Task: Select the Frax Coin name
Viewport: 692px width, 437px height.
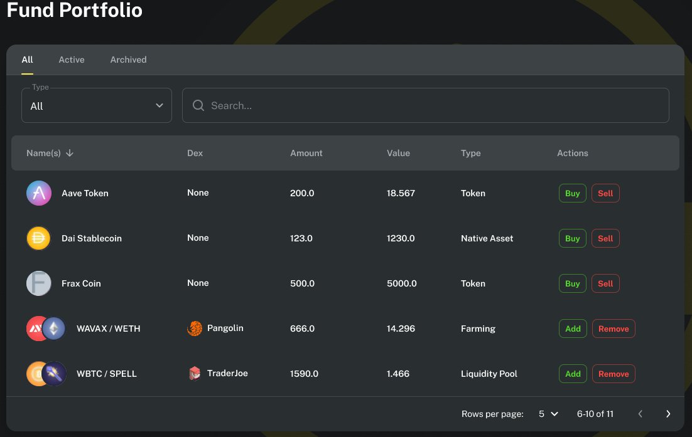Action: (x=81, y=283)
